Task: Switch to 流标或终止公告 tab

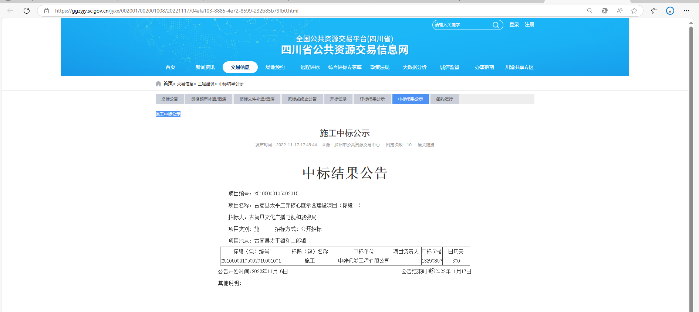Action: (302, 99)
